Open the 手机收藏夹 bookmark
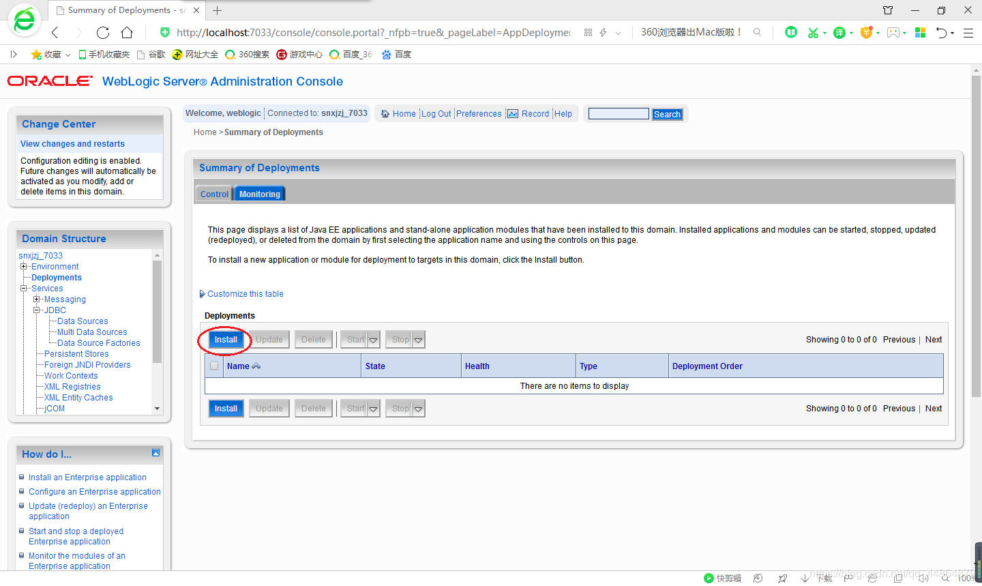 click(x=104, y=54)
